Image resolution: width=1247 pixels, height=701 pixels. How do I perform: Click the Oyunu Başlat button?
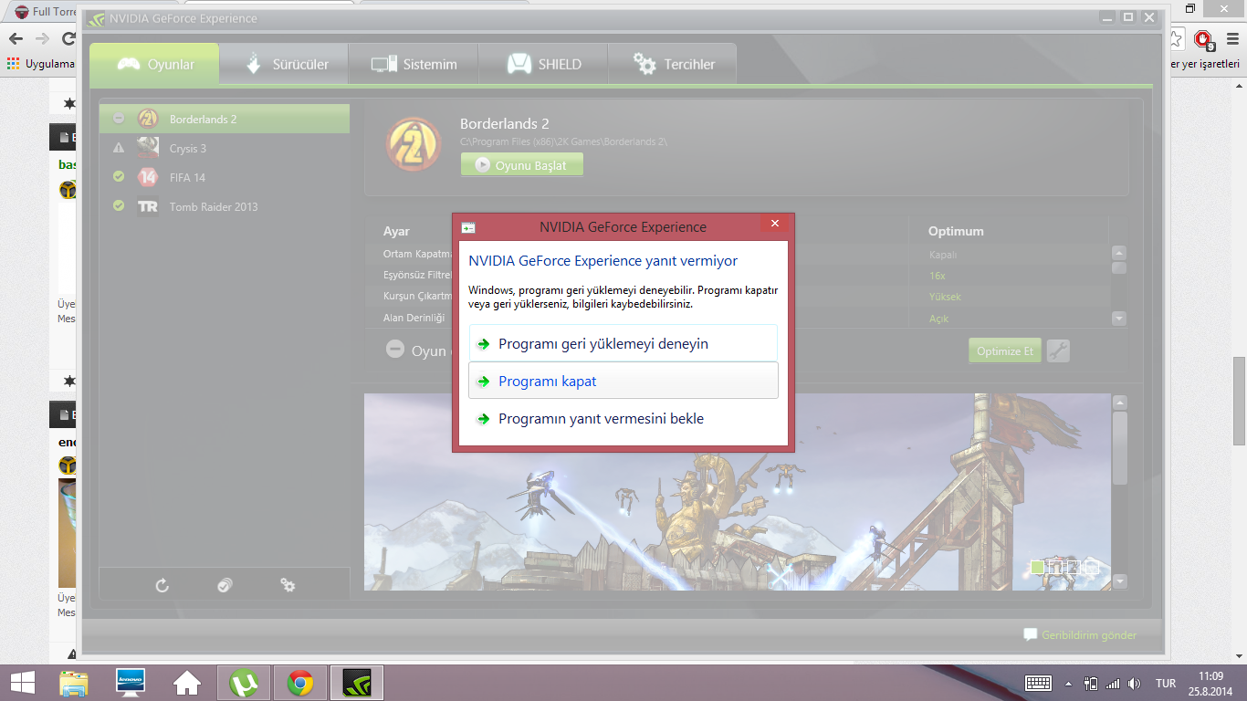pos(522,165)
